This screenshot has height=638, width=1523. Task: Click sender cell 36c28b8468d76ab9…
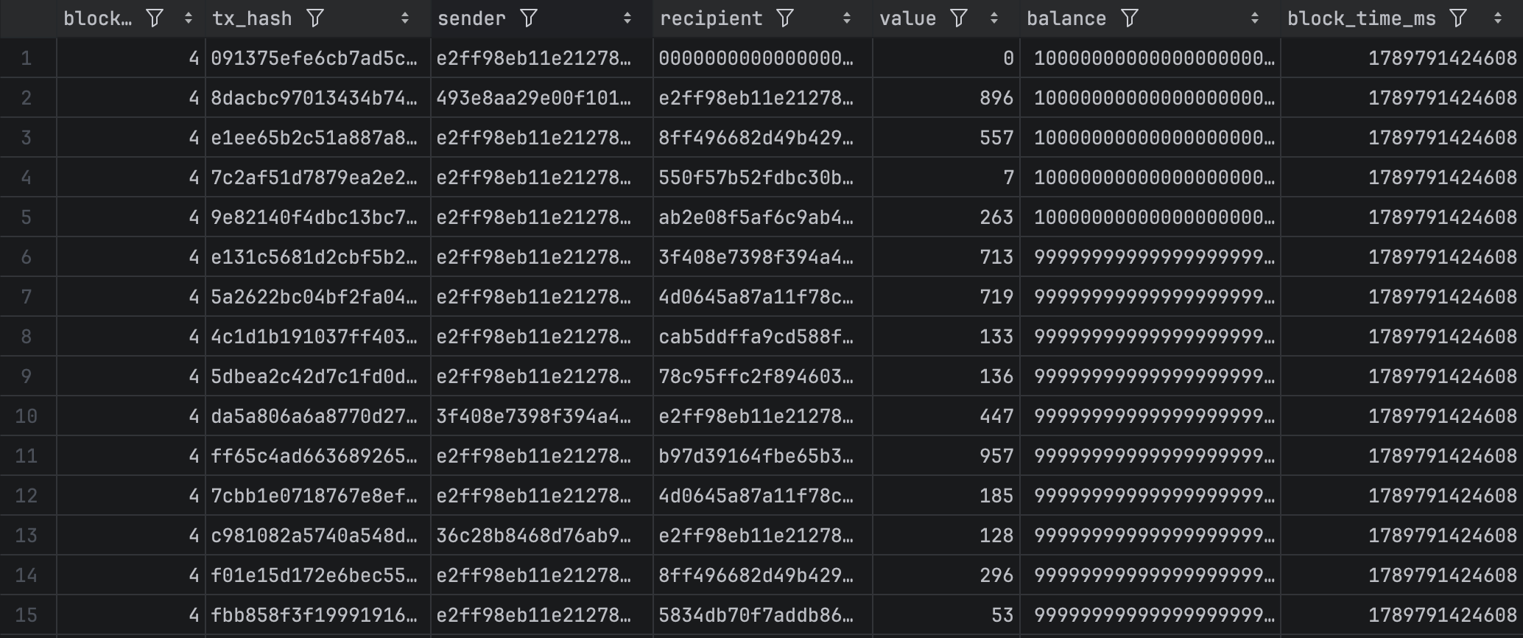[541, 536]
